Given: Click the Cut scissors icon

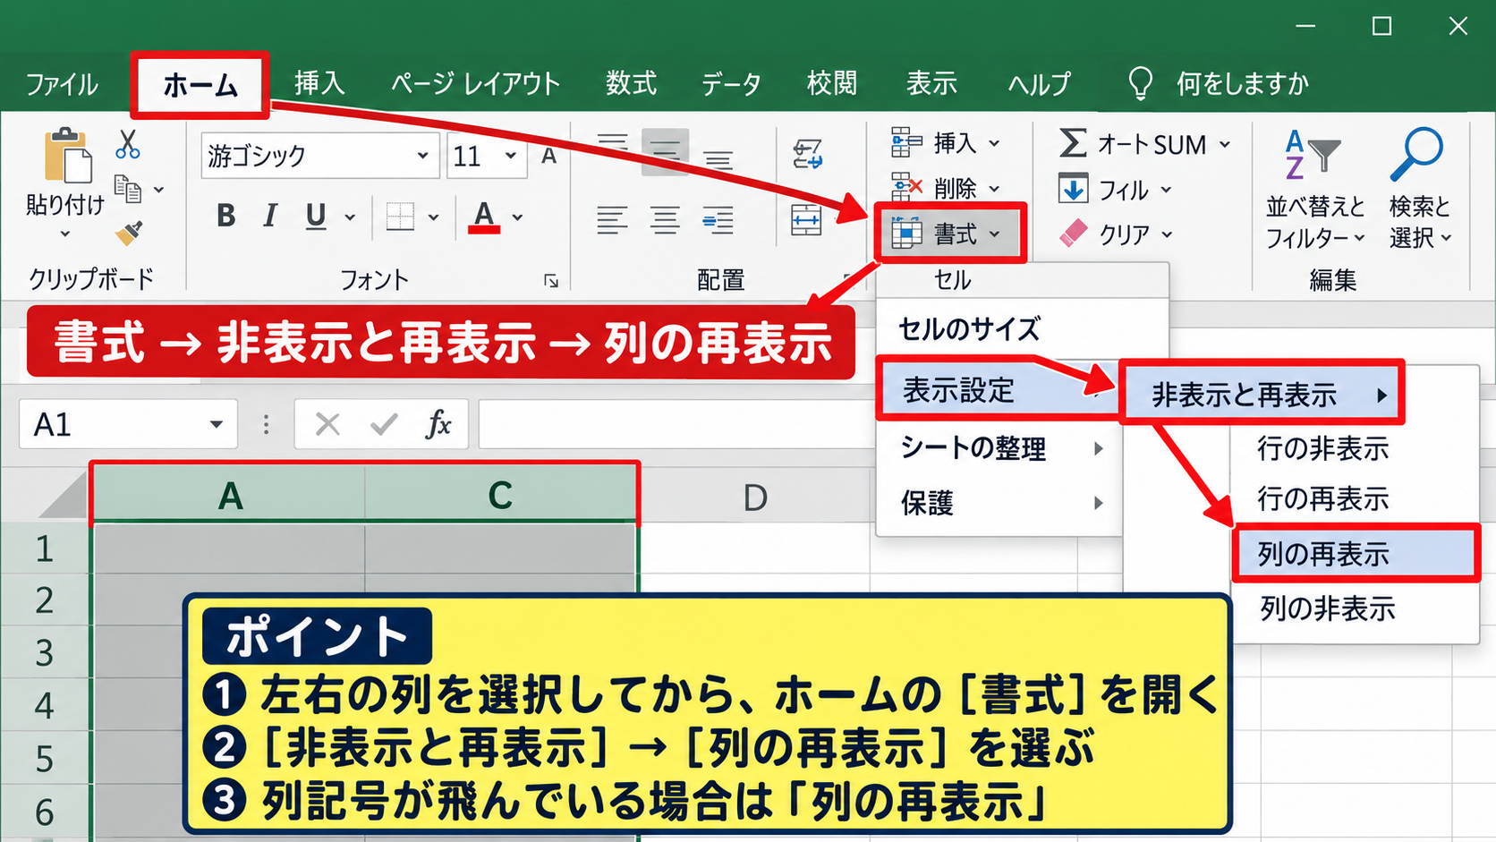Looking at the screenshot, I should pos(127,144).
